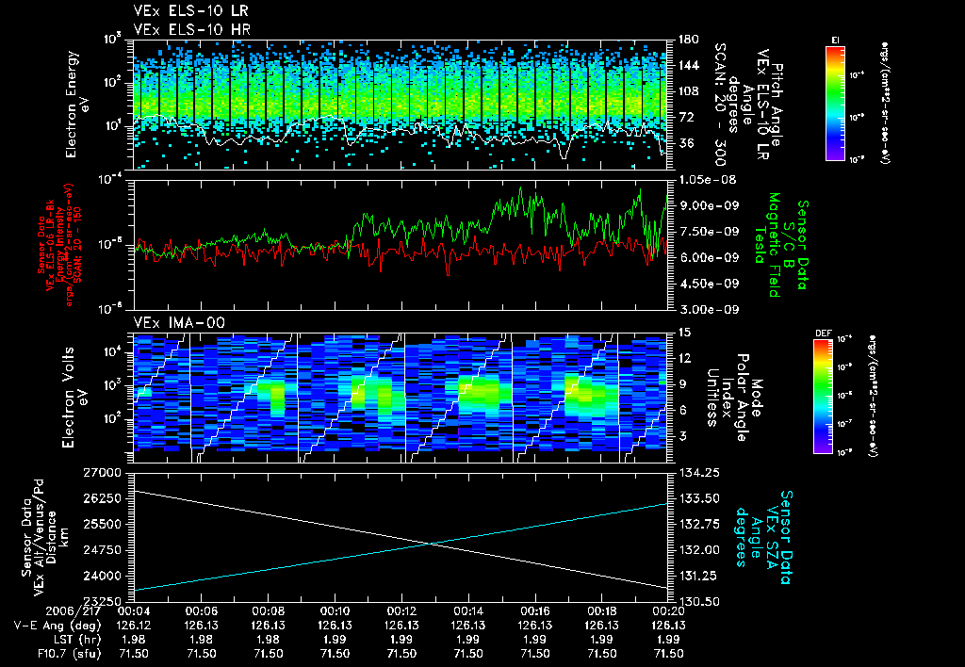Click the EI energy intensity color bar
The width and height of the screenshot is (965, 667).
[835, 103]
